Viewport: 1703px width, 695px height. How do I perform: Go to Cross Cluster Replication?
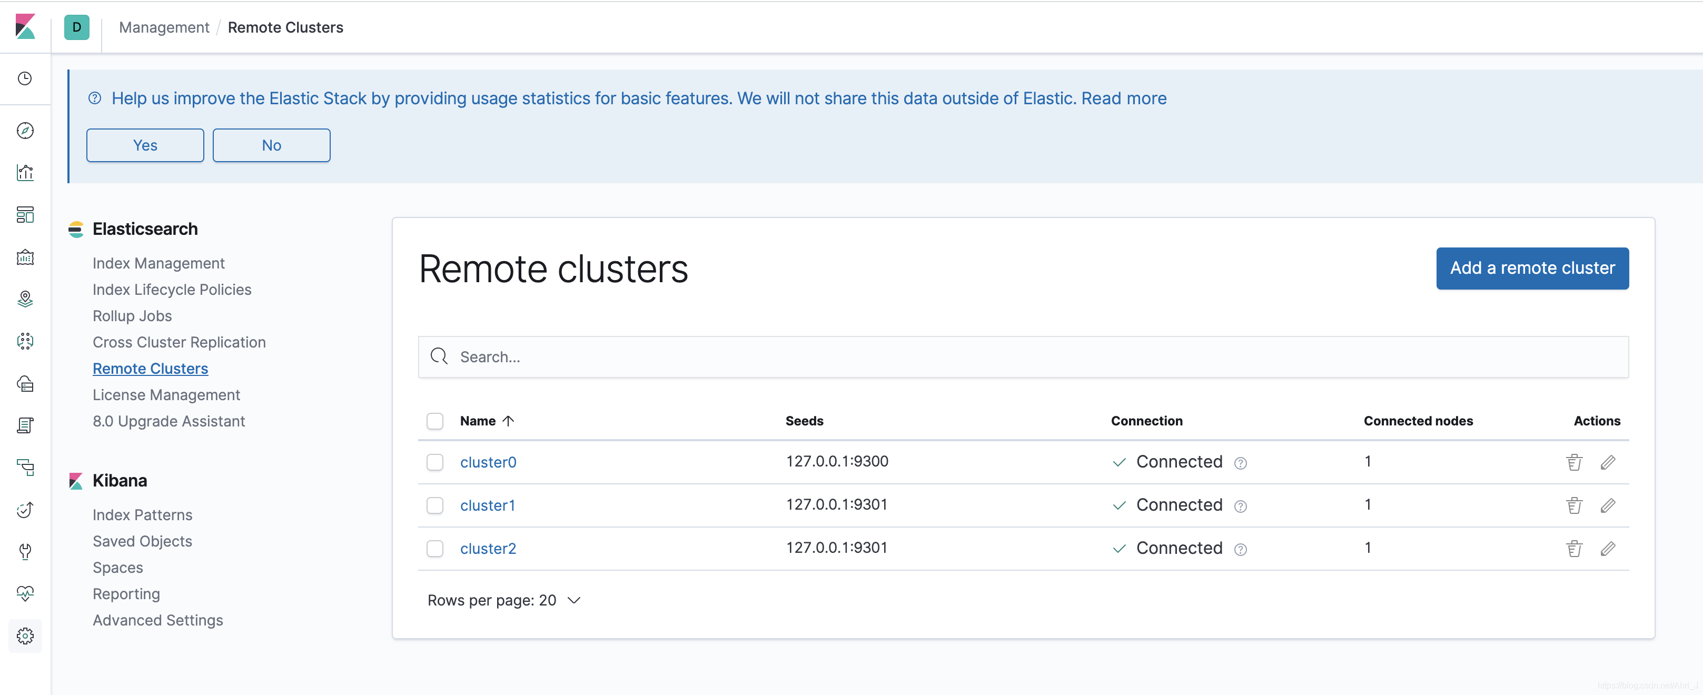click(x=179, y=343)
